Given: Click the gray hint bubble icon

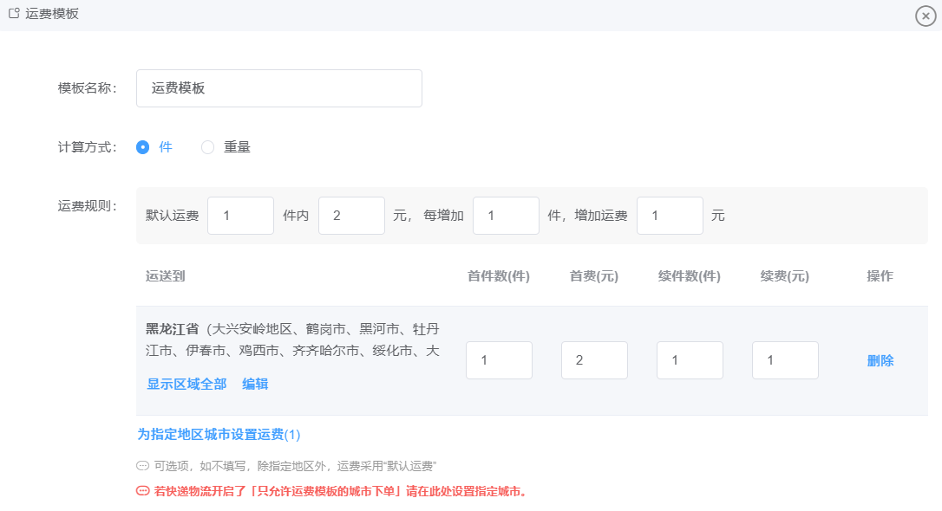Looking at the screenshot, I should coord(143,466).
